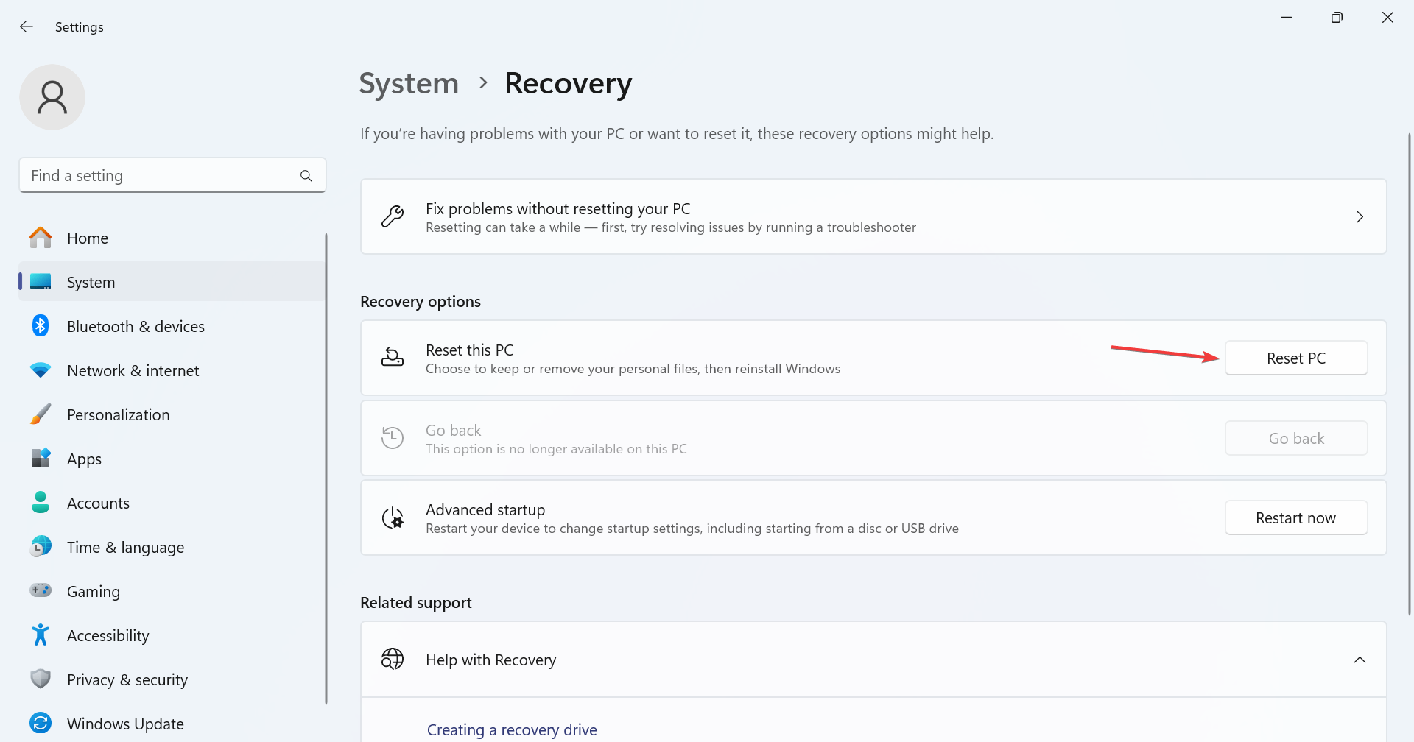Click the Bluetooth icon in sidebar
Viewport: 1414px width, 742px height.
[41, 326]
